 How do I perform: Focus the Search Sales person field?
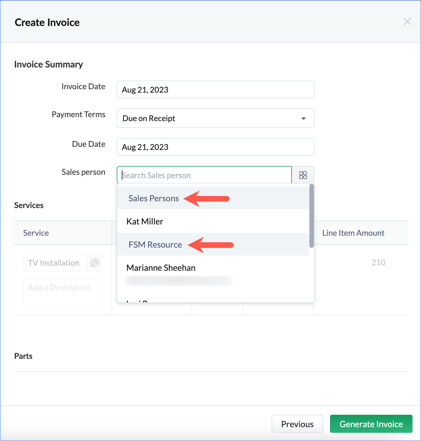(204, 175)
